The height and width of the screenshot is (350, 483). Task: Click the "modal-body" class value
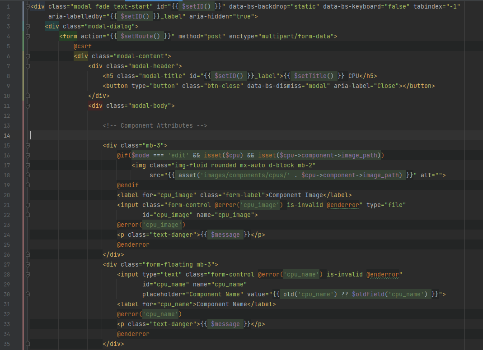pyautogui.click(x=150, y=106)
